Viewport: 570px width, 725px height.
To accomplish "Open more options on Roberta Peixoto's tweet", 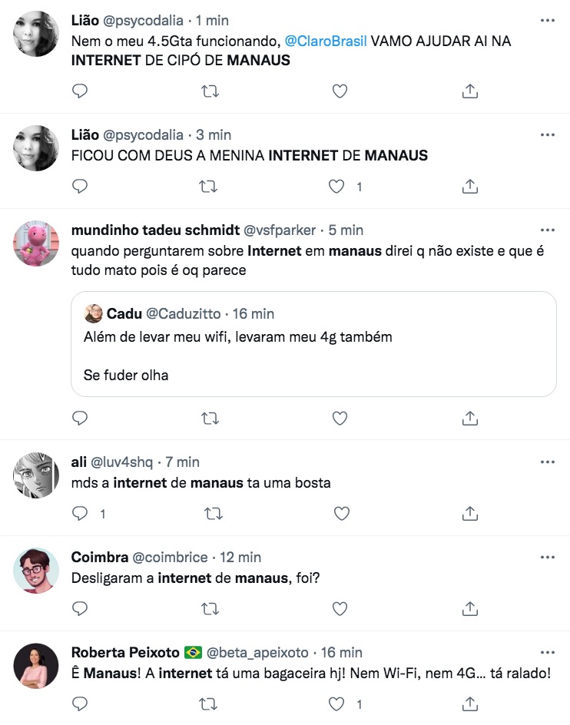I will click(547, 653).
